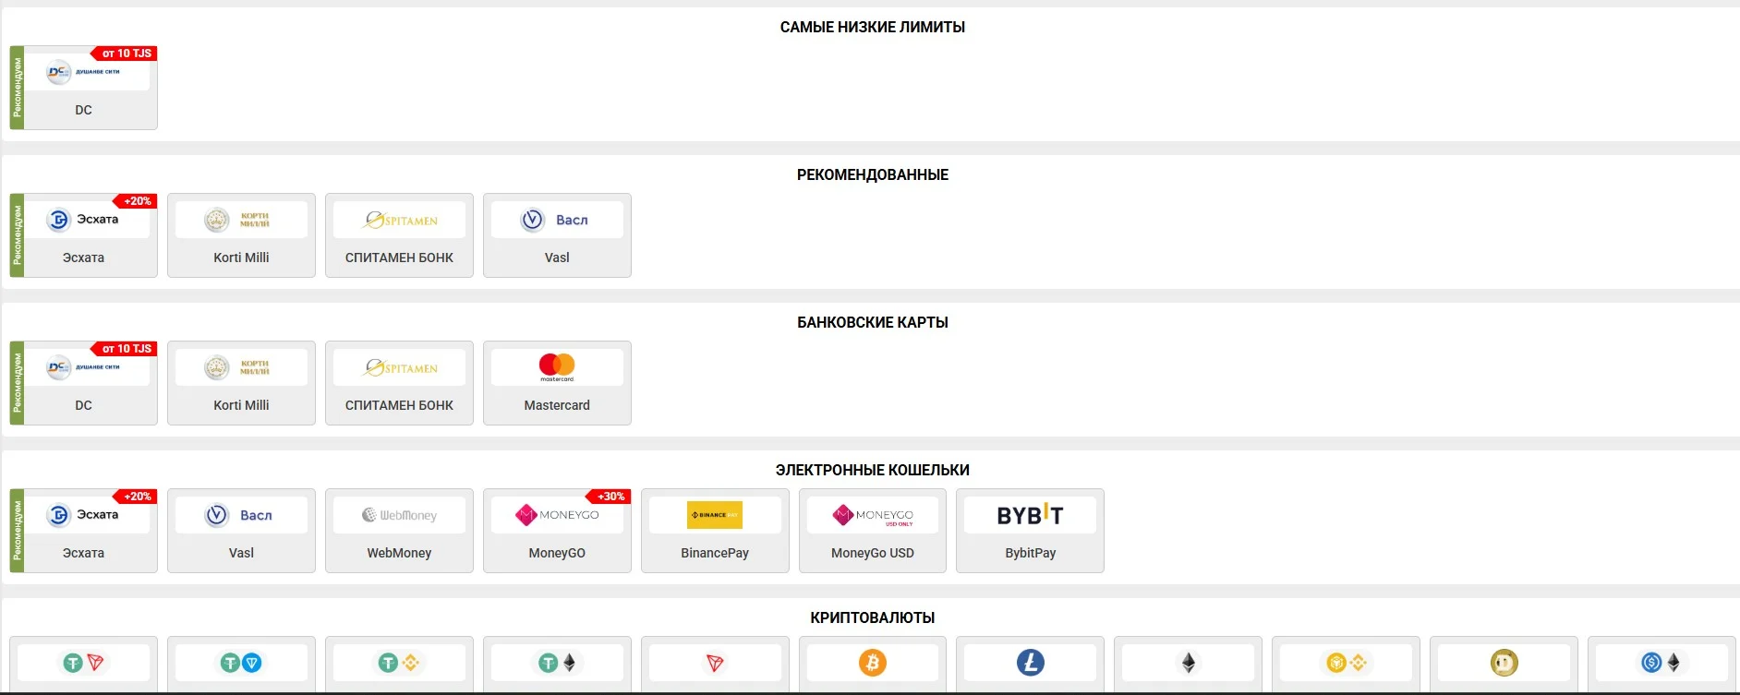Pick Korti Milli under bank cards section

241,383
